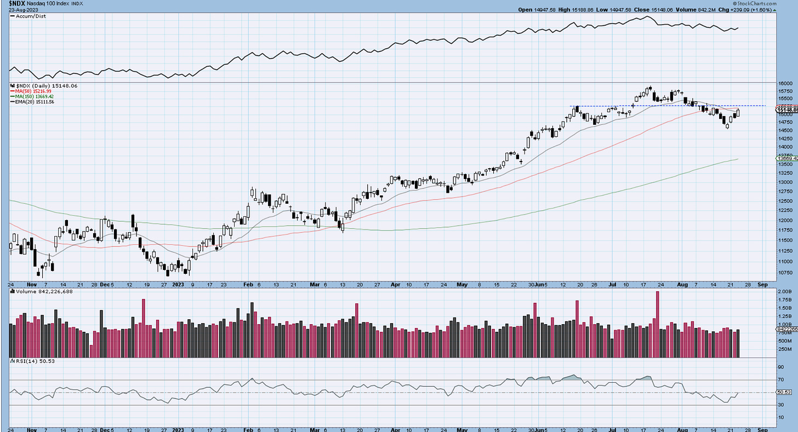Click the 16000 price axis label
Viewport: 798px width, 432px height.
click(x=784, y=83)
